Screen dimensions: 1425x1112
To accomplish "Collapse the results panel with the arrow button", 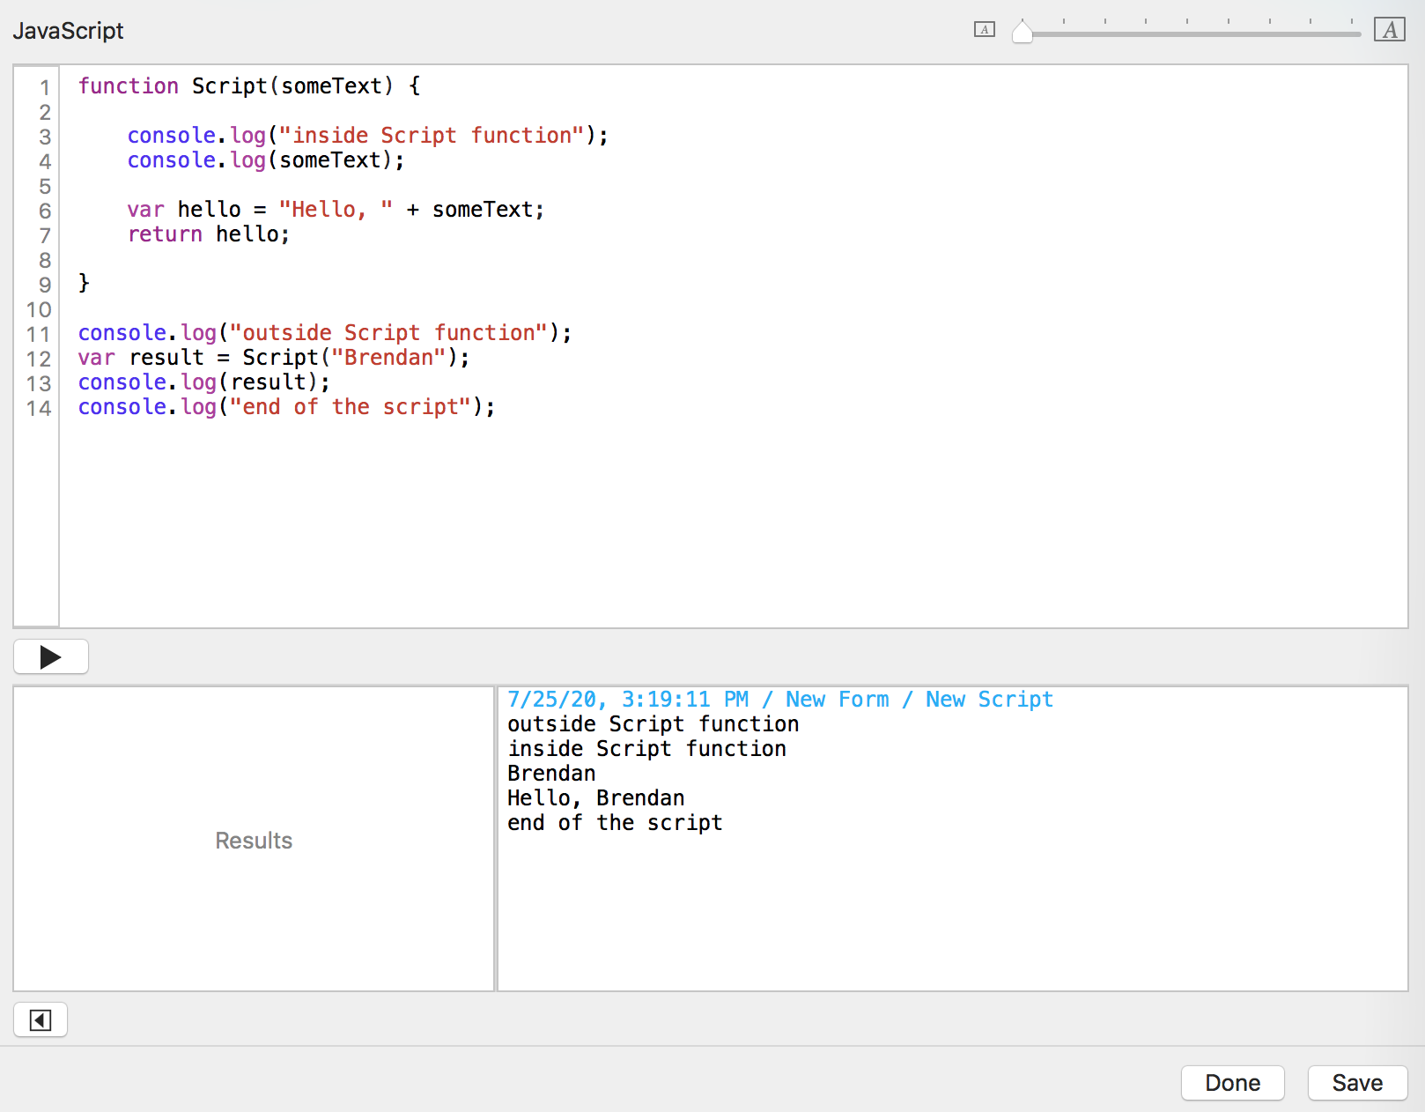I will (x=41, y=1020).
